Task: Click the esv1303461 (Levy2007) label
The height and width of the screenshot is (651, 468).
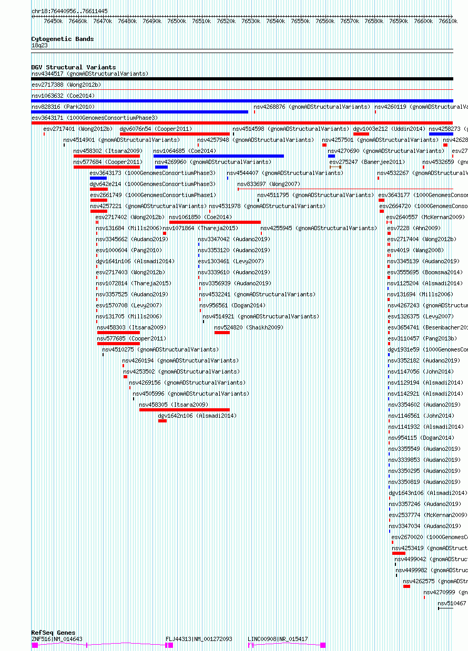Action: (231, 261)
